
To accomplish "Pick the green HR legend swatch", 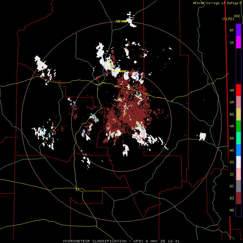I will coord(238,126).
